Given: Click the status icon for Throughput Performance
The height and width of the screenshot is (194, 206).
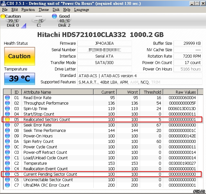Looking at the screenshot, I should 7,103.
